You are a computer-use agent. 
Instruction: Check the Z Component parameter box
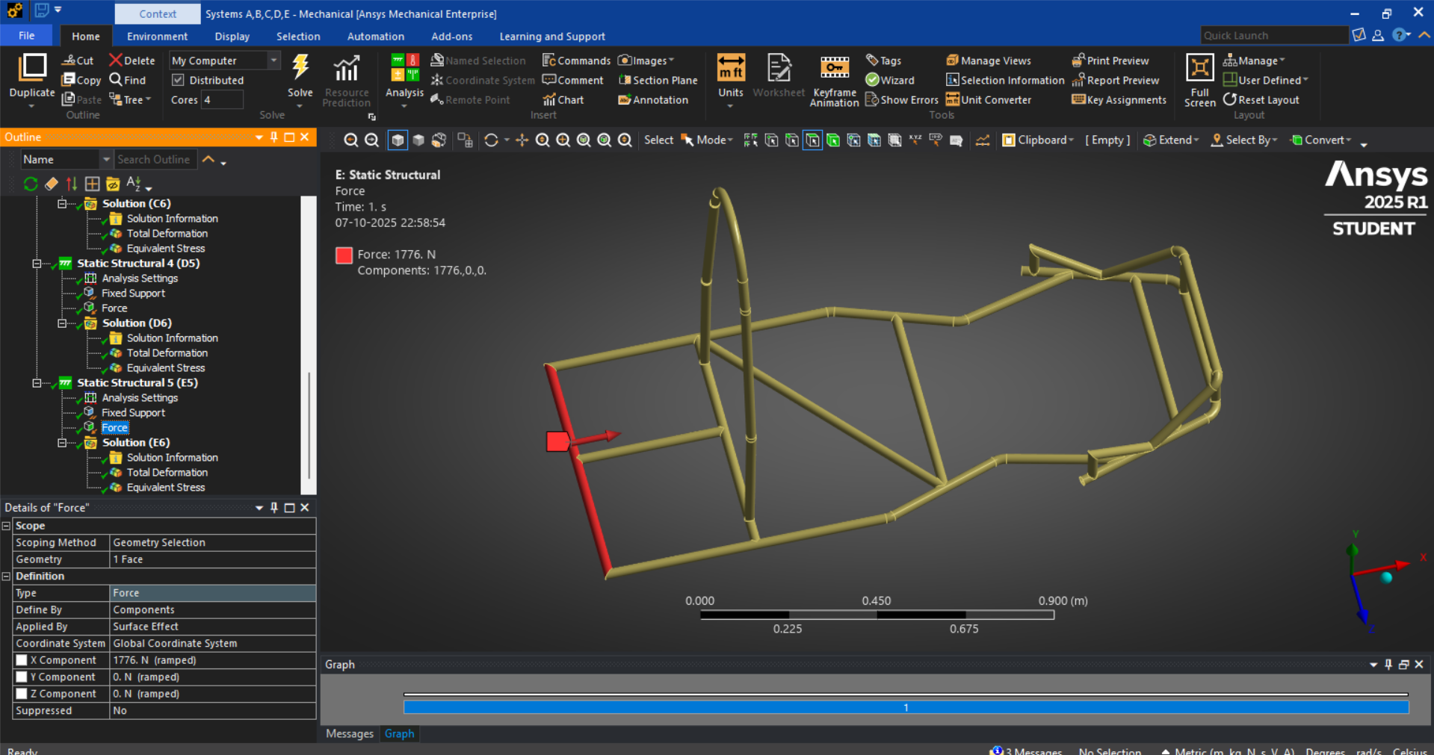pyautogui.click(x=22, y=694)
